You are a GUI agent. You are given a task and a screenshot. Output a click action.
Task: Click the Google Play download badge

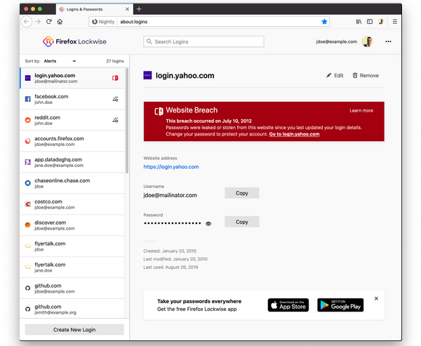point(340,305)
